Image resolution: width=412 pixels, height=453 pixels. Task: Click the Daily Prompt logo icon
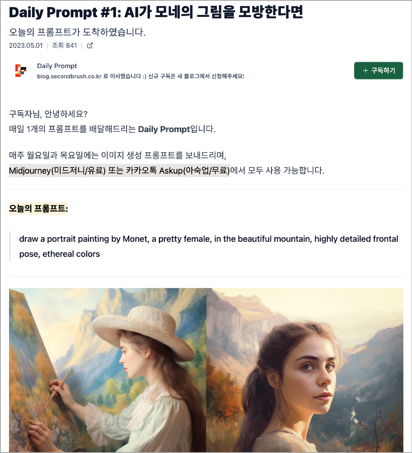21,71
